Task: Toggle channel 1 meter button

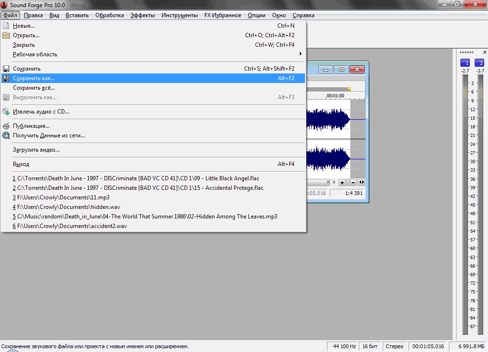Action: (465, 62)
